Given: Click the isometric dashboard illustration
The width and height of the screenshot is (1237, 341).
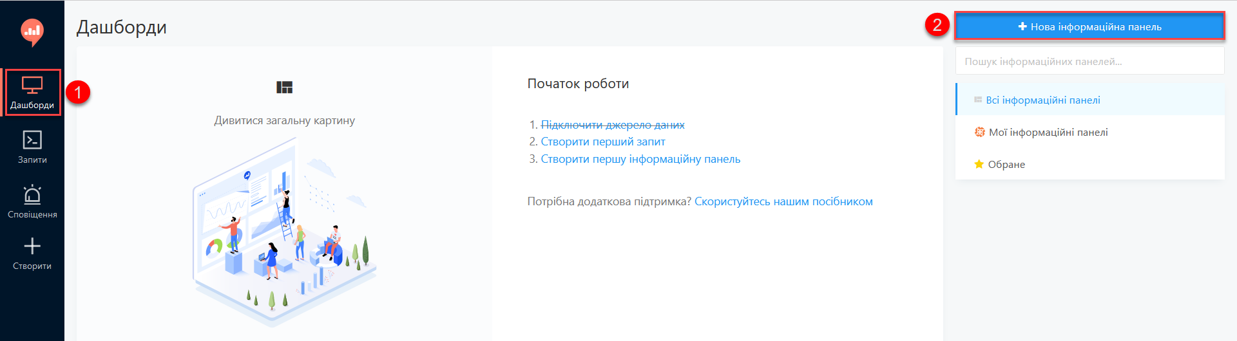Looking at the screenshot, I should tap(284, 232).
